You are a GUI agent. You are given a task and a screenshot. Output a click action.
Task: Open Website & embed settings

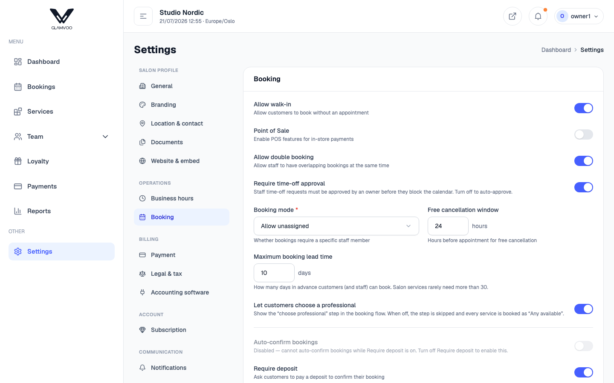(182, 161)
